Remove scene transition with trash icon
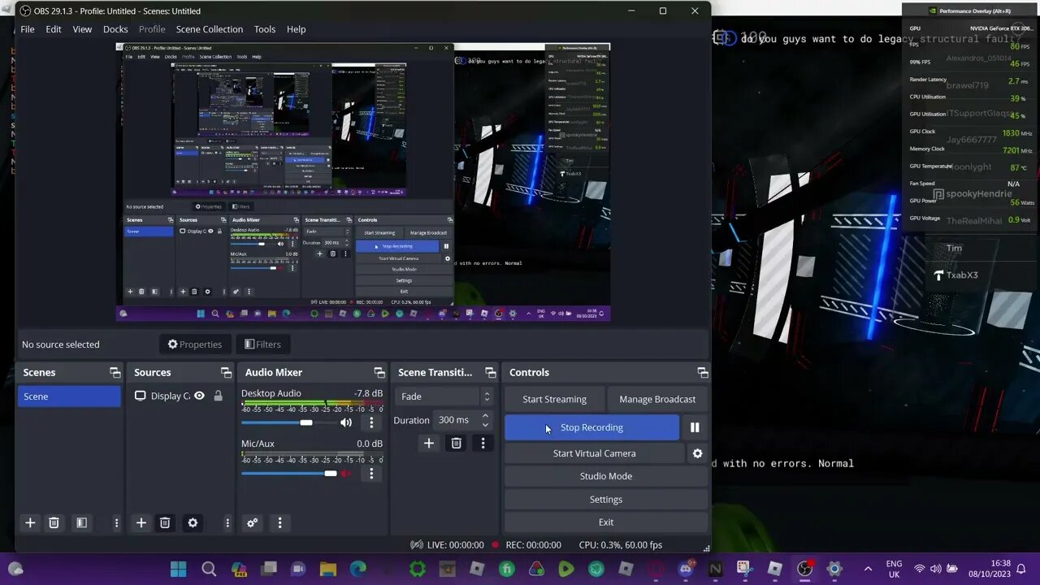 click(456, 443)
